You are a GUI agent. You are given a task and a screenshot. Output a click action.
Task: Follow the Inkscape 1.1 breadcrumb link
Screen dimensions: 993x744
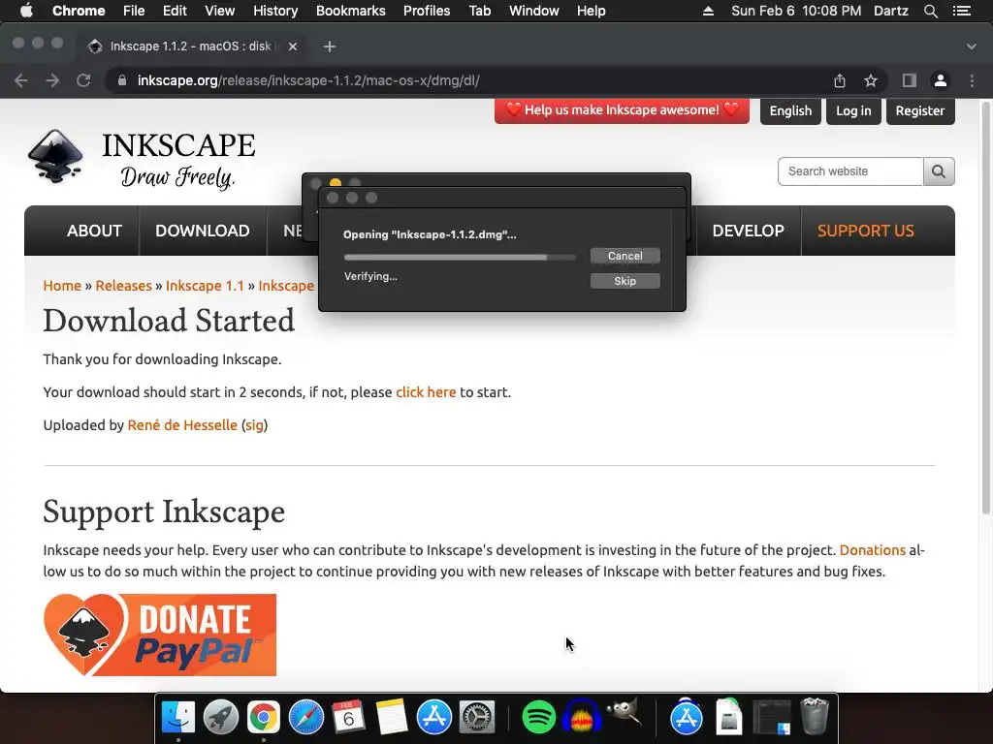coord(205,286)
